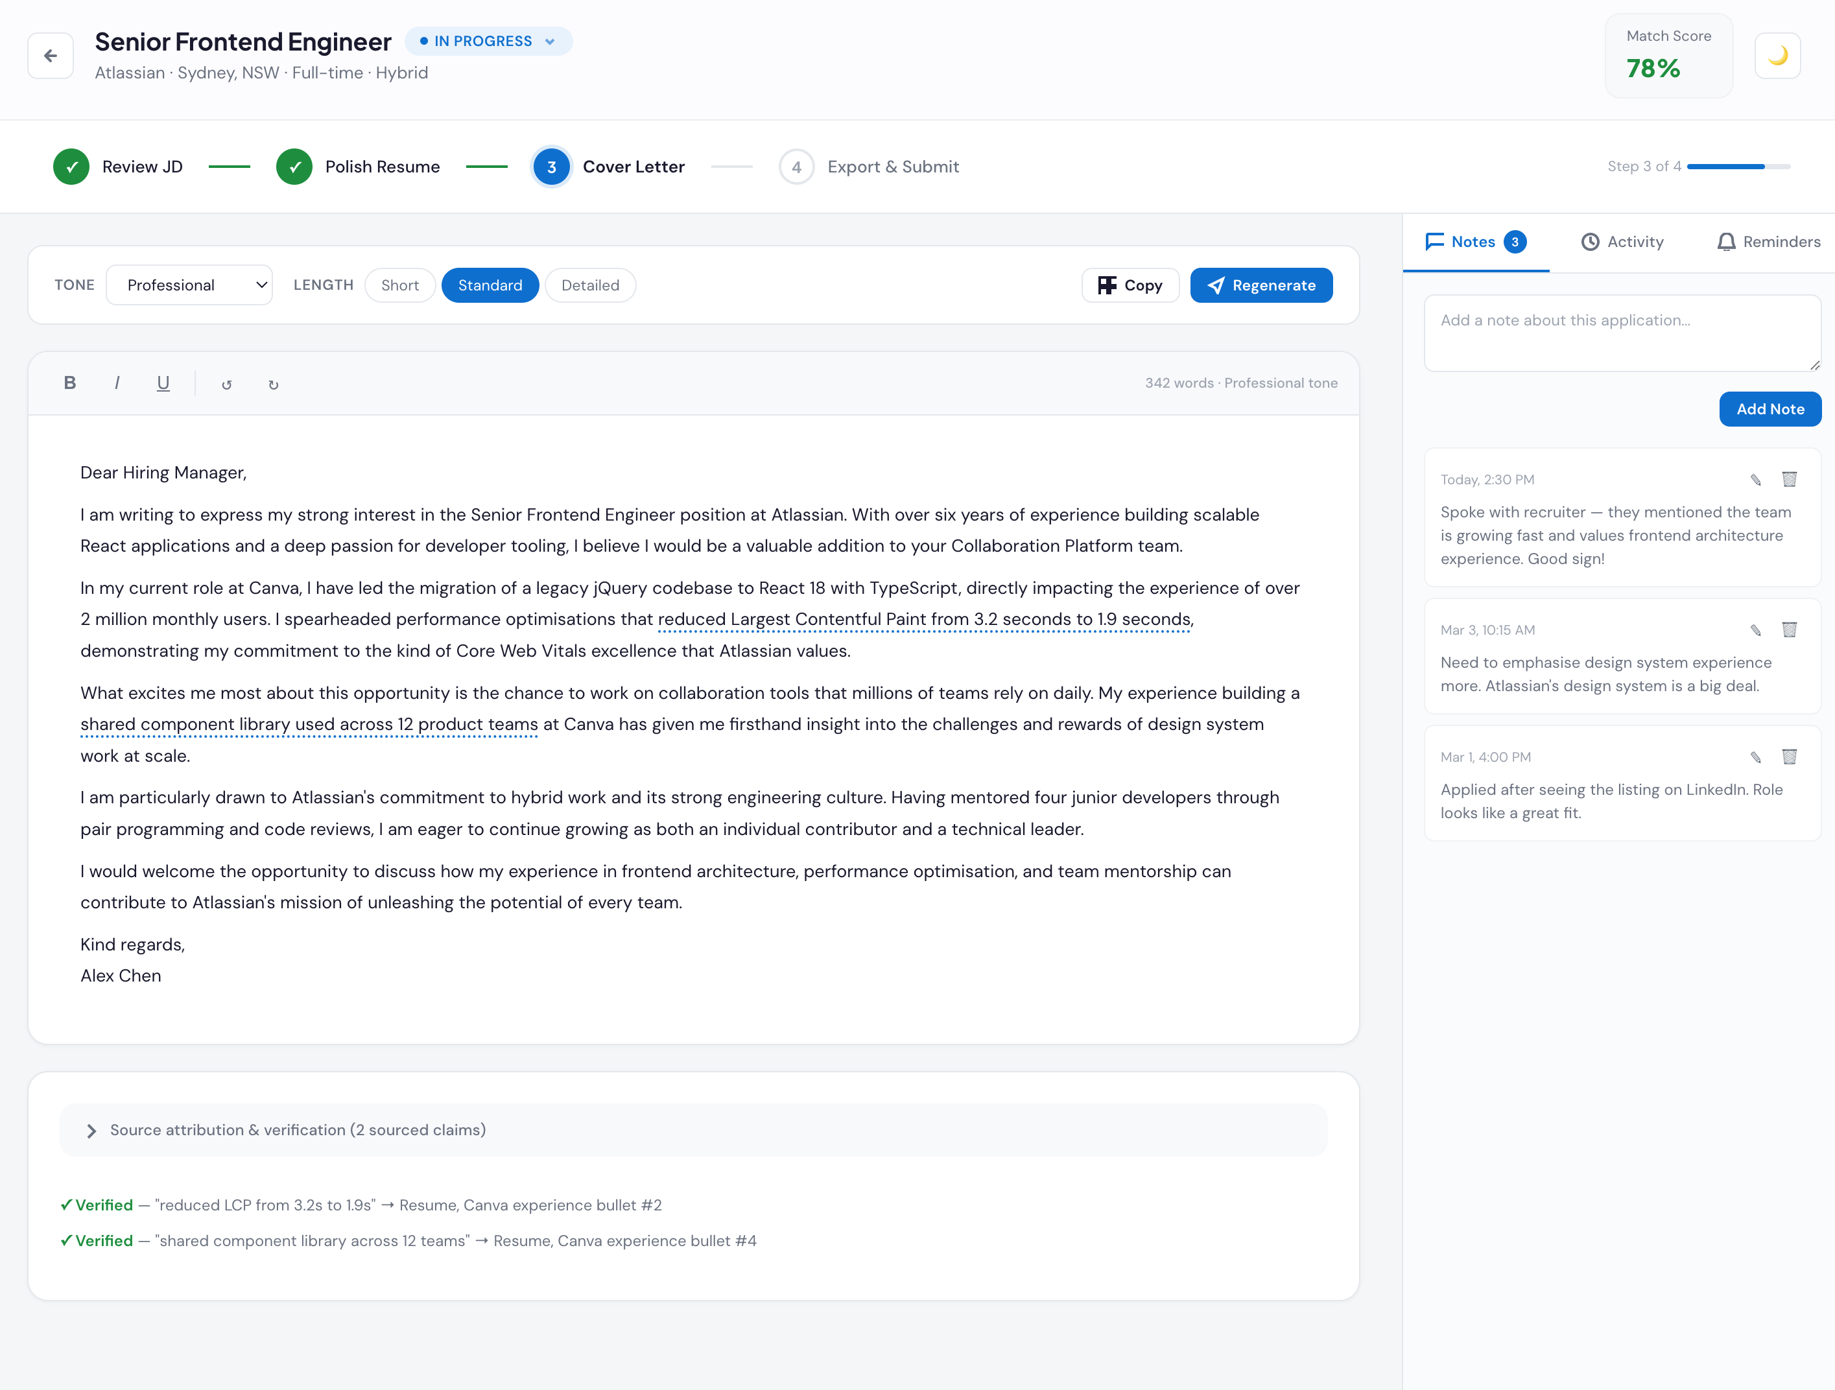Click the note input field
The image size is (1835, 1390).
coord(1621,333)
